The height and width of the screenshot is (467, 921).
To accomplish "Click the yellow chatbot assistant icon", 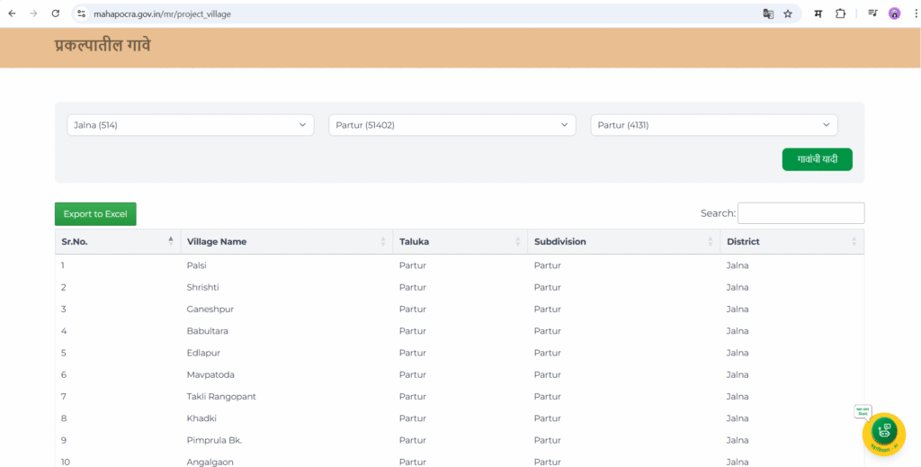I will 883,433.
